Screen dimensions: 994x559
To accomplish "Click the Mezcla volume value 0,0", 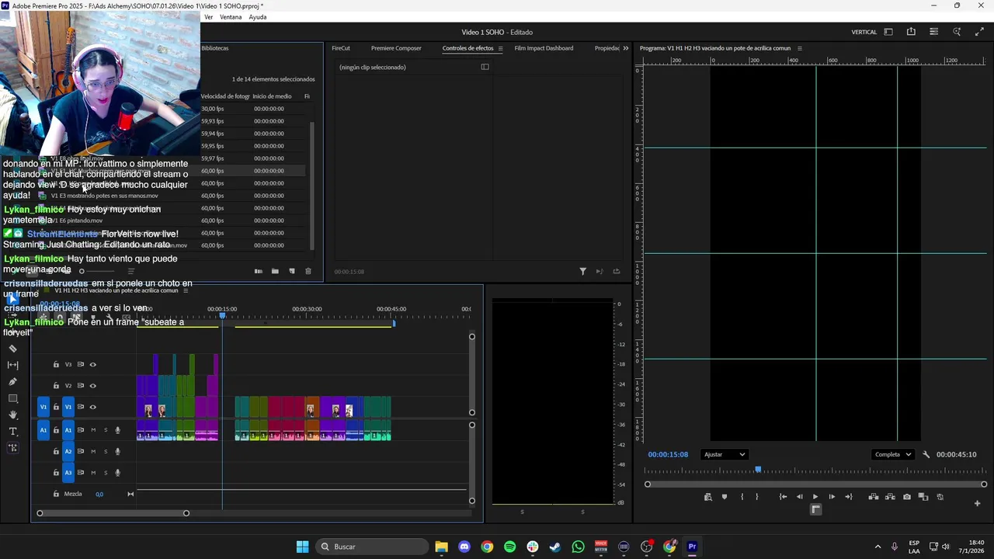I will click(99, 494).
